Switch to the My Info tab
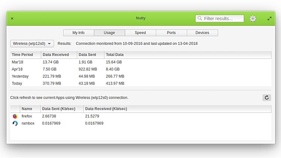 [x=78, y=33]
